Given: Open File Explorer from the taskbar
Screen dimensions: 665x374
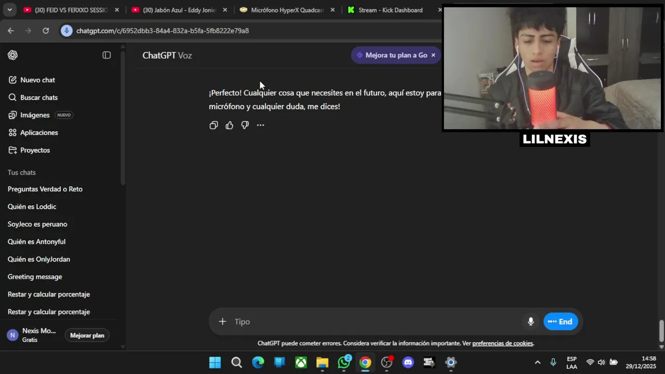Looking at the screenshot, I should click(x=322, y=363).
